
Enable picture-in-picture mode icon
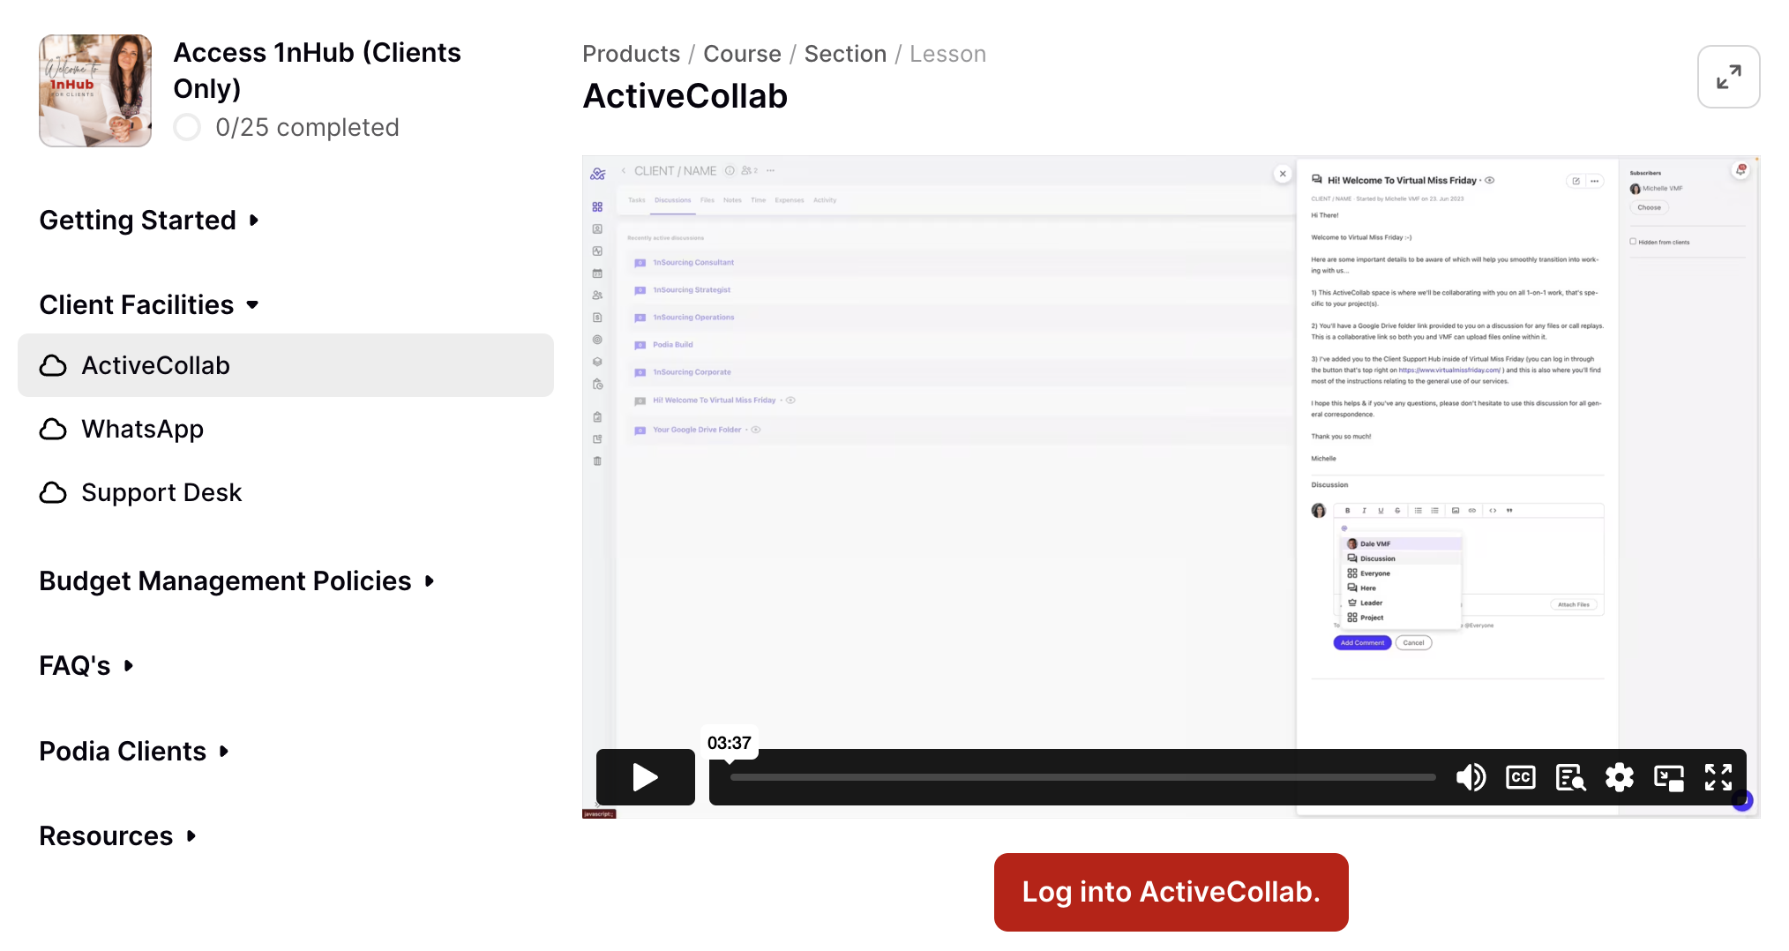point(1668,777)
